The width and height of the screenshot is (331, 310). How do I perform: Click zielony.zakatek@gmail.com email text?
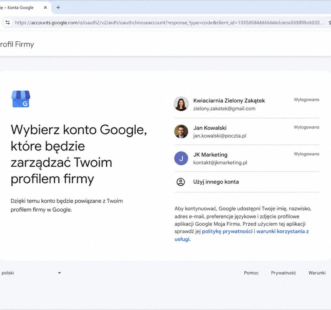pos(224,108)
